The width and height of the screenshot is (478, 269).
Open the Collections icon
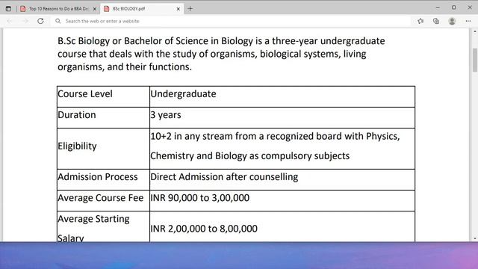tap(436, 21)
